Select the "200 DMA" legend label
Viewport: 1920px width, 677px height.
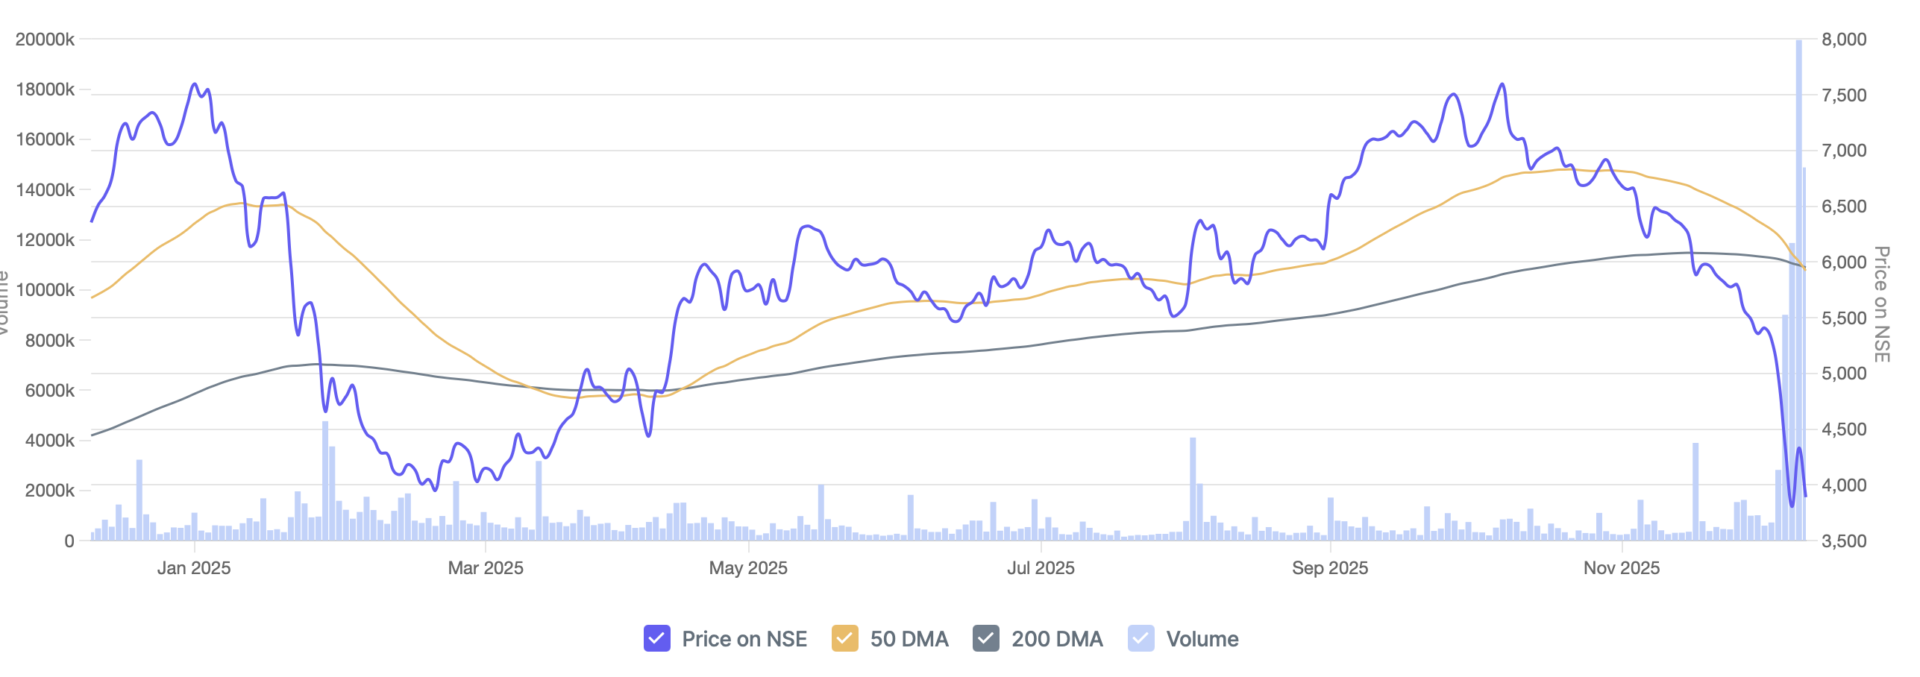point(1056,639)
